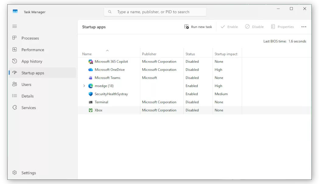
Task: Click the Run new task button
Action: pyautogui.click(x=198, y=27)
